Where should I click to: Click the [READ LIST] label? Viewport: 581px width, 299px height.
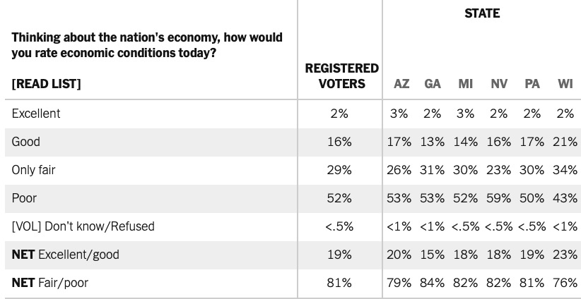(x=47, y=84)
